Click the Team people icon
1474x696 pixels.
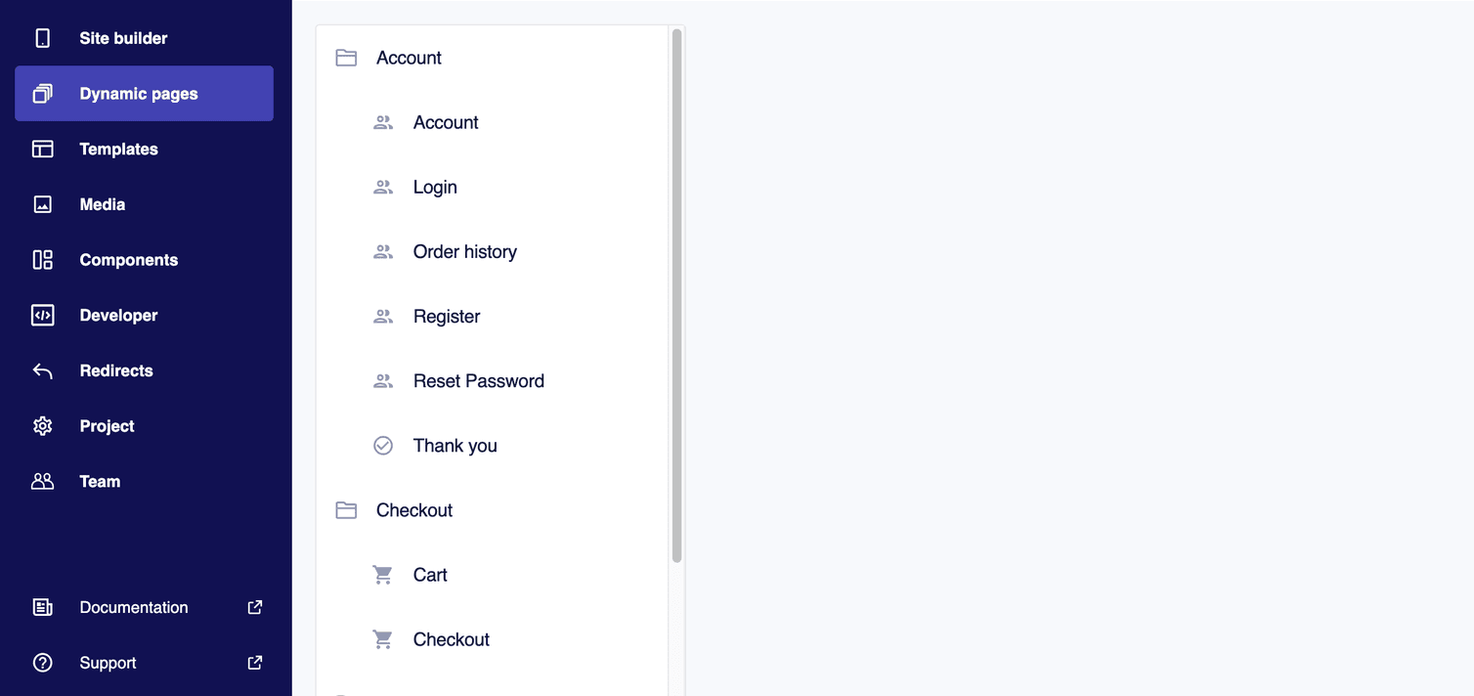click(42, 481)
